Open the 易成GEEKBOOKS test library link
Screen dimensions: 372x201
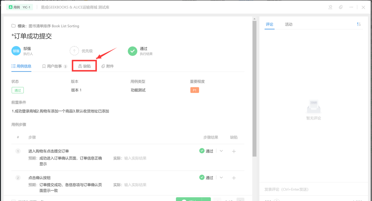(x=75, y=7)
